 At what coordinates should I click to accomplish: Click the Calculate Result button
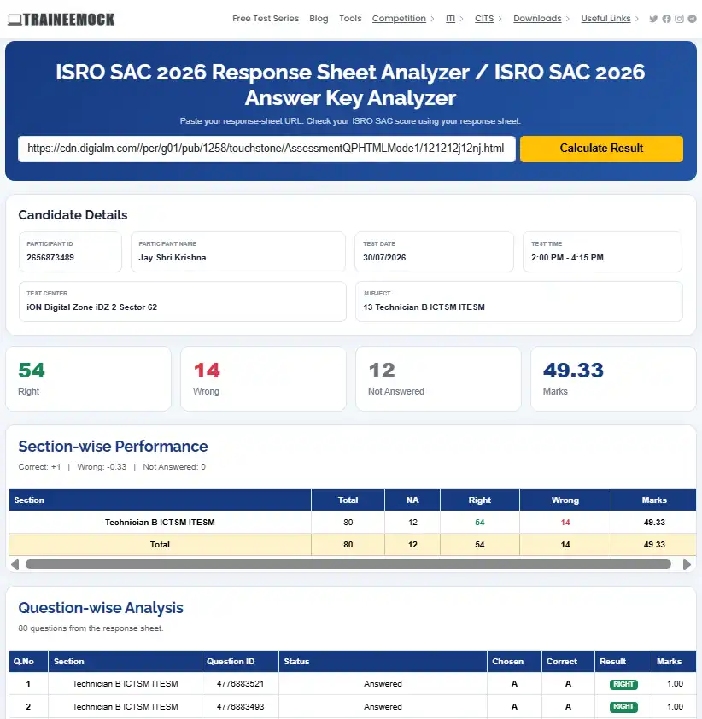601,149
